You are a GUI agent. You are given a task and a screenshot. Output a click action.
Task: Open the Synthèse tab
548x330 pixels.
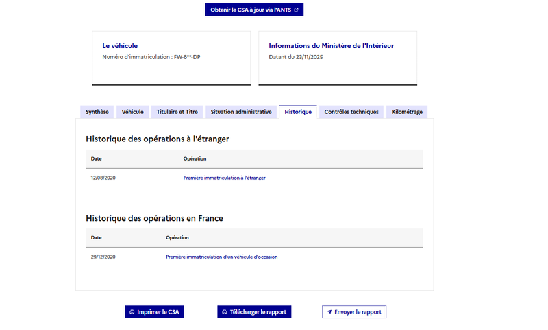[x=96, y=112]
